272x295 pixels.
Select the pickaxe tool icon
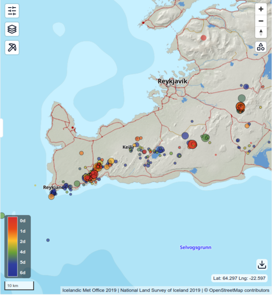12,47
